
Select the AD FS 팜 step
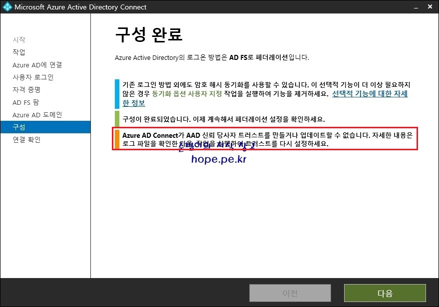(x=26, y=102)
